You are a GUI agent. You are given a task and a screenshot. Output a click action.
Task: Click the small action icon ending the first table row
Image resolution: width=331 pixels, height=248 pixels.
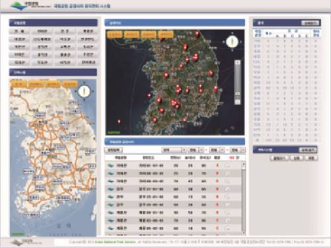[x=227, y=166]
